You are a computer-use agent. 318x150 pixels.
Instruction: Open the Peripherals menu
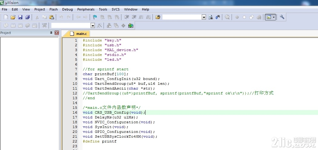coord(86,9)
